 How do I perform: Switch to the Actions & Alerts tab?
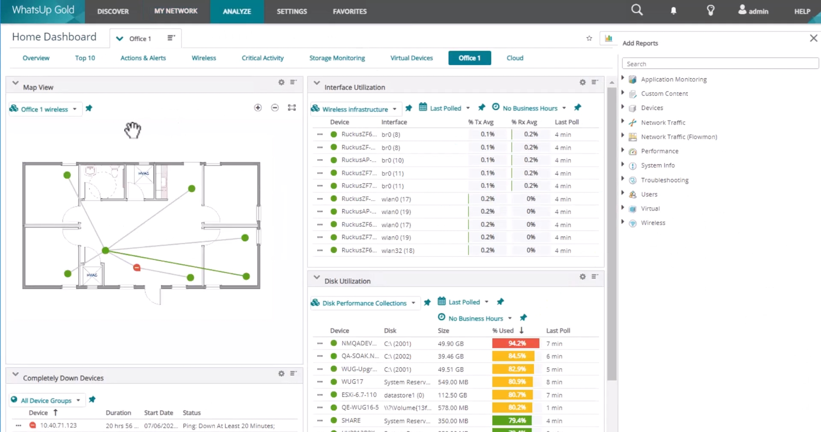[143, 58]
